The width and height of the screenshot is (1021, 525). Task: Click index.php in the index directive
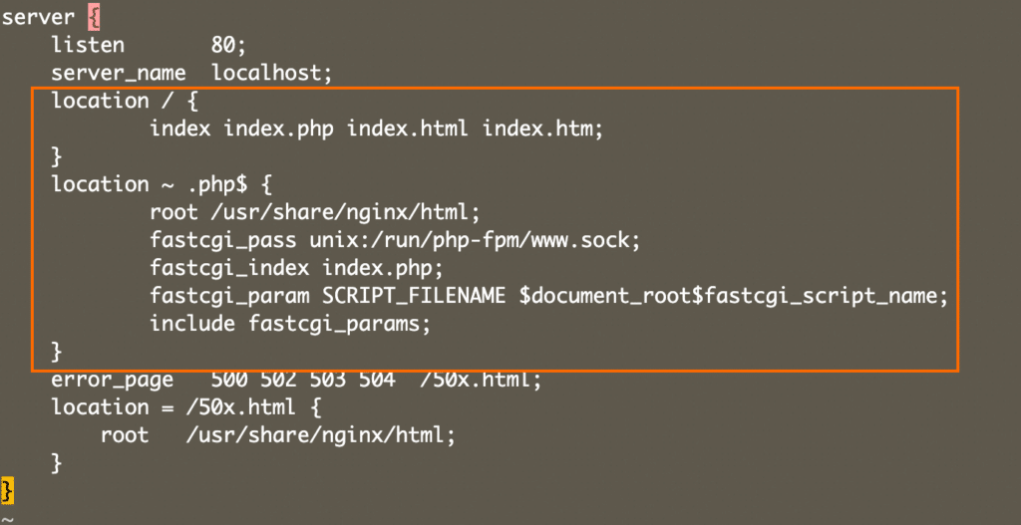(279, 129)
